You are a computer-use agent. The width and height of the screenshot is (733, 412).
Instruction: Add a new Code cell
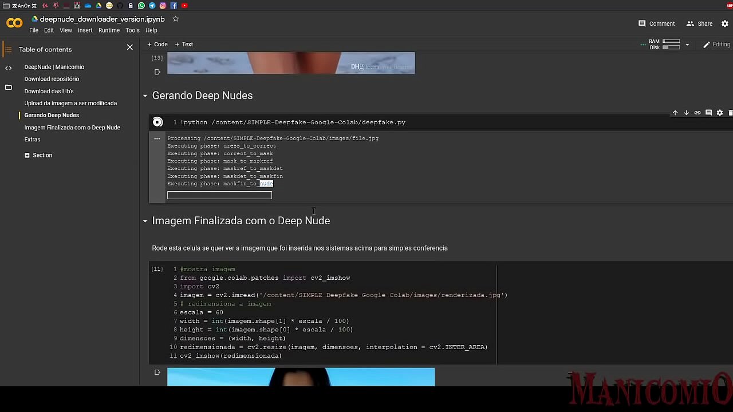[157, 44]
